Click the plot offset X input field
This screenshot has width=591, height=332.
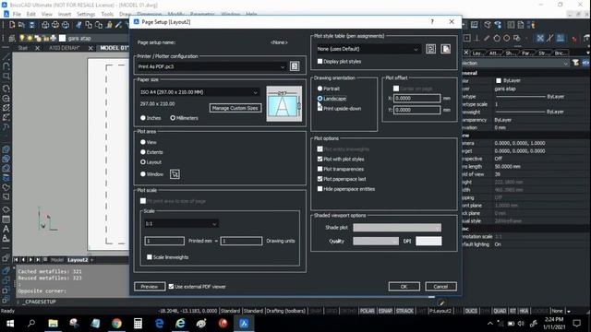coord(416,99)
